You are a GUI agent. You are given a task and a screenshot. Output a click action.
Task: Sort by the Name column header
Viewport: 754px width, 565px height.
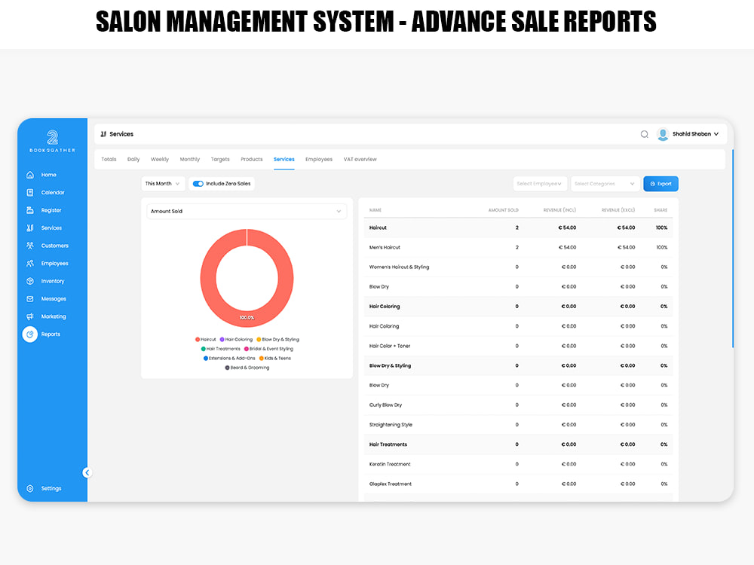click(x=375, y=210)
